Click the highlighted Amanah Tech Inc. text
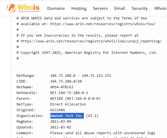 tap(67, 116)
